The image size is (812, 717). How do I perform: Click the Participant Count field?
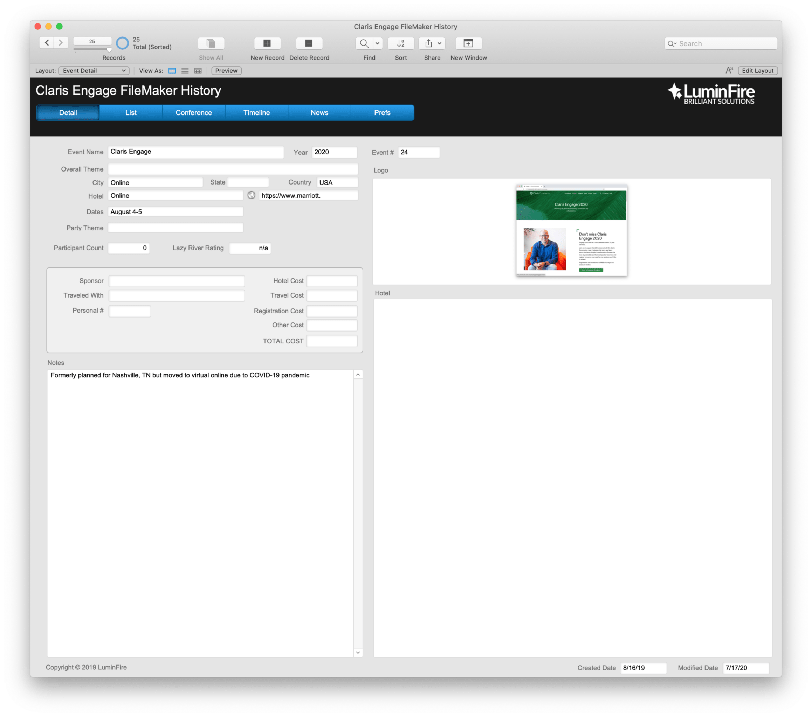pyautogui.click(x=129, y=248)
